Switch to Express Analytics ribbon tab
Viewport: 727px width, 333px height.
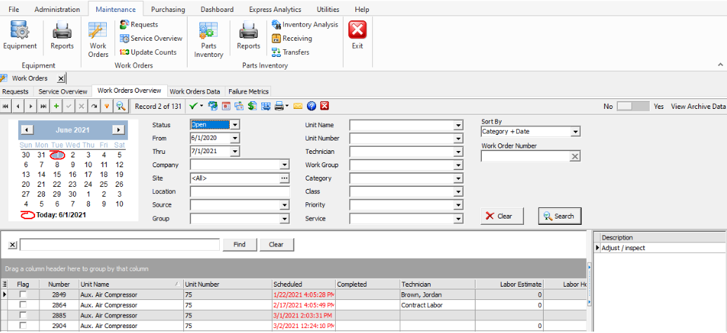[x=275, y=9]
